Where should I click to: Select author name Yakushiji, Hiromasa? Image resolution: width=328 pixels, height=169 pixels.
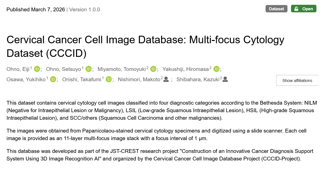tap(186, 69)
